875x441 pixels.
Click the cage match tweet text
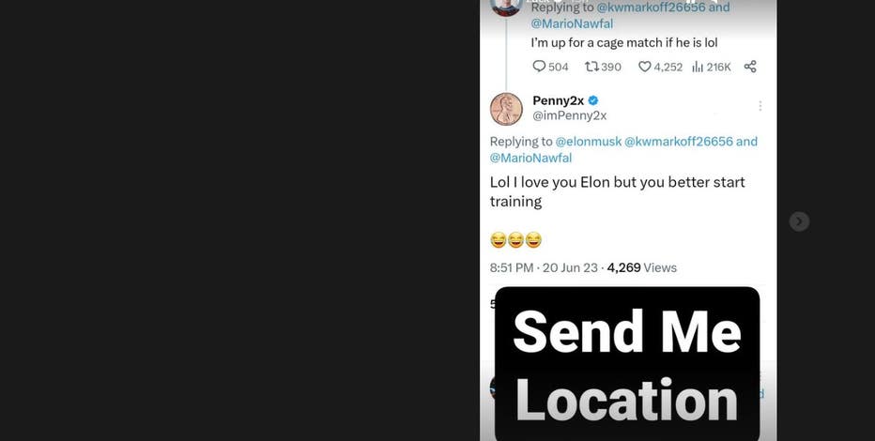[624, 42]
